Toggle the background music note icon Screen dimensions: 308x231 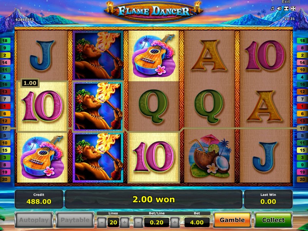click(x=272, y=8)
